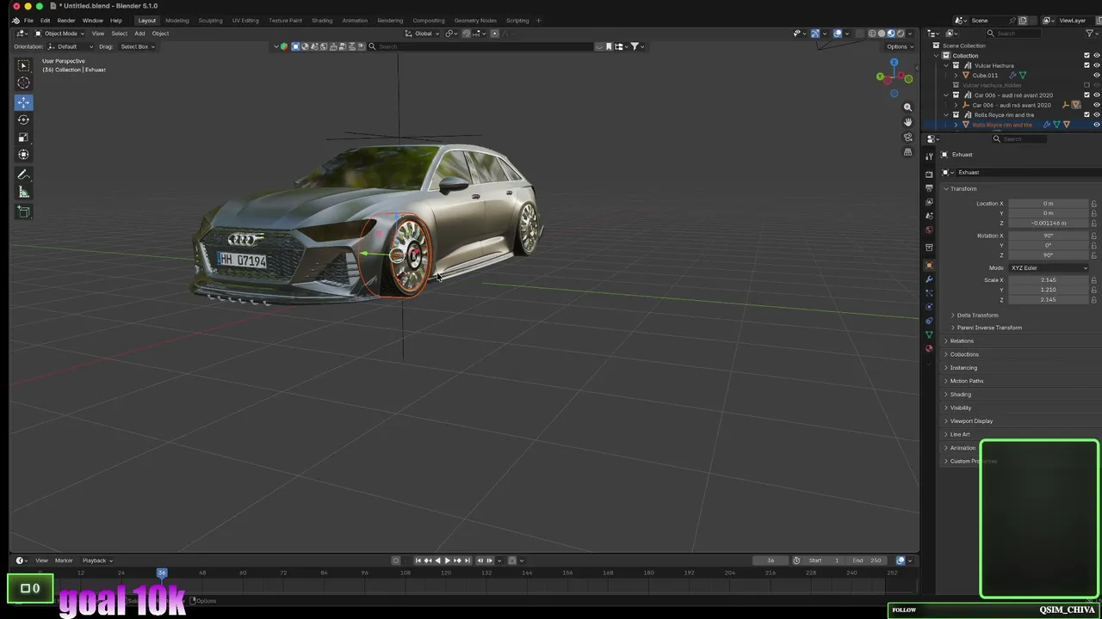
Task: Activate the combined Transform tool
Action: (23, 155)
